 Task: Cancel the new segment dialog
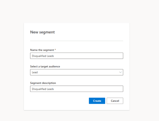[x=115, y=101]
